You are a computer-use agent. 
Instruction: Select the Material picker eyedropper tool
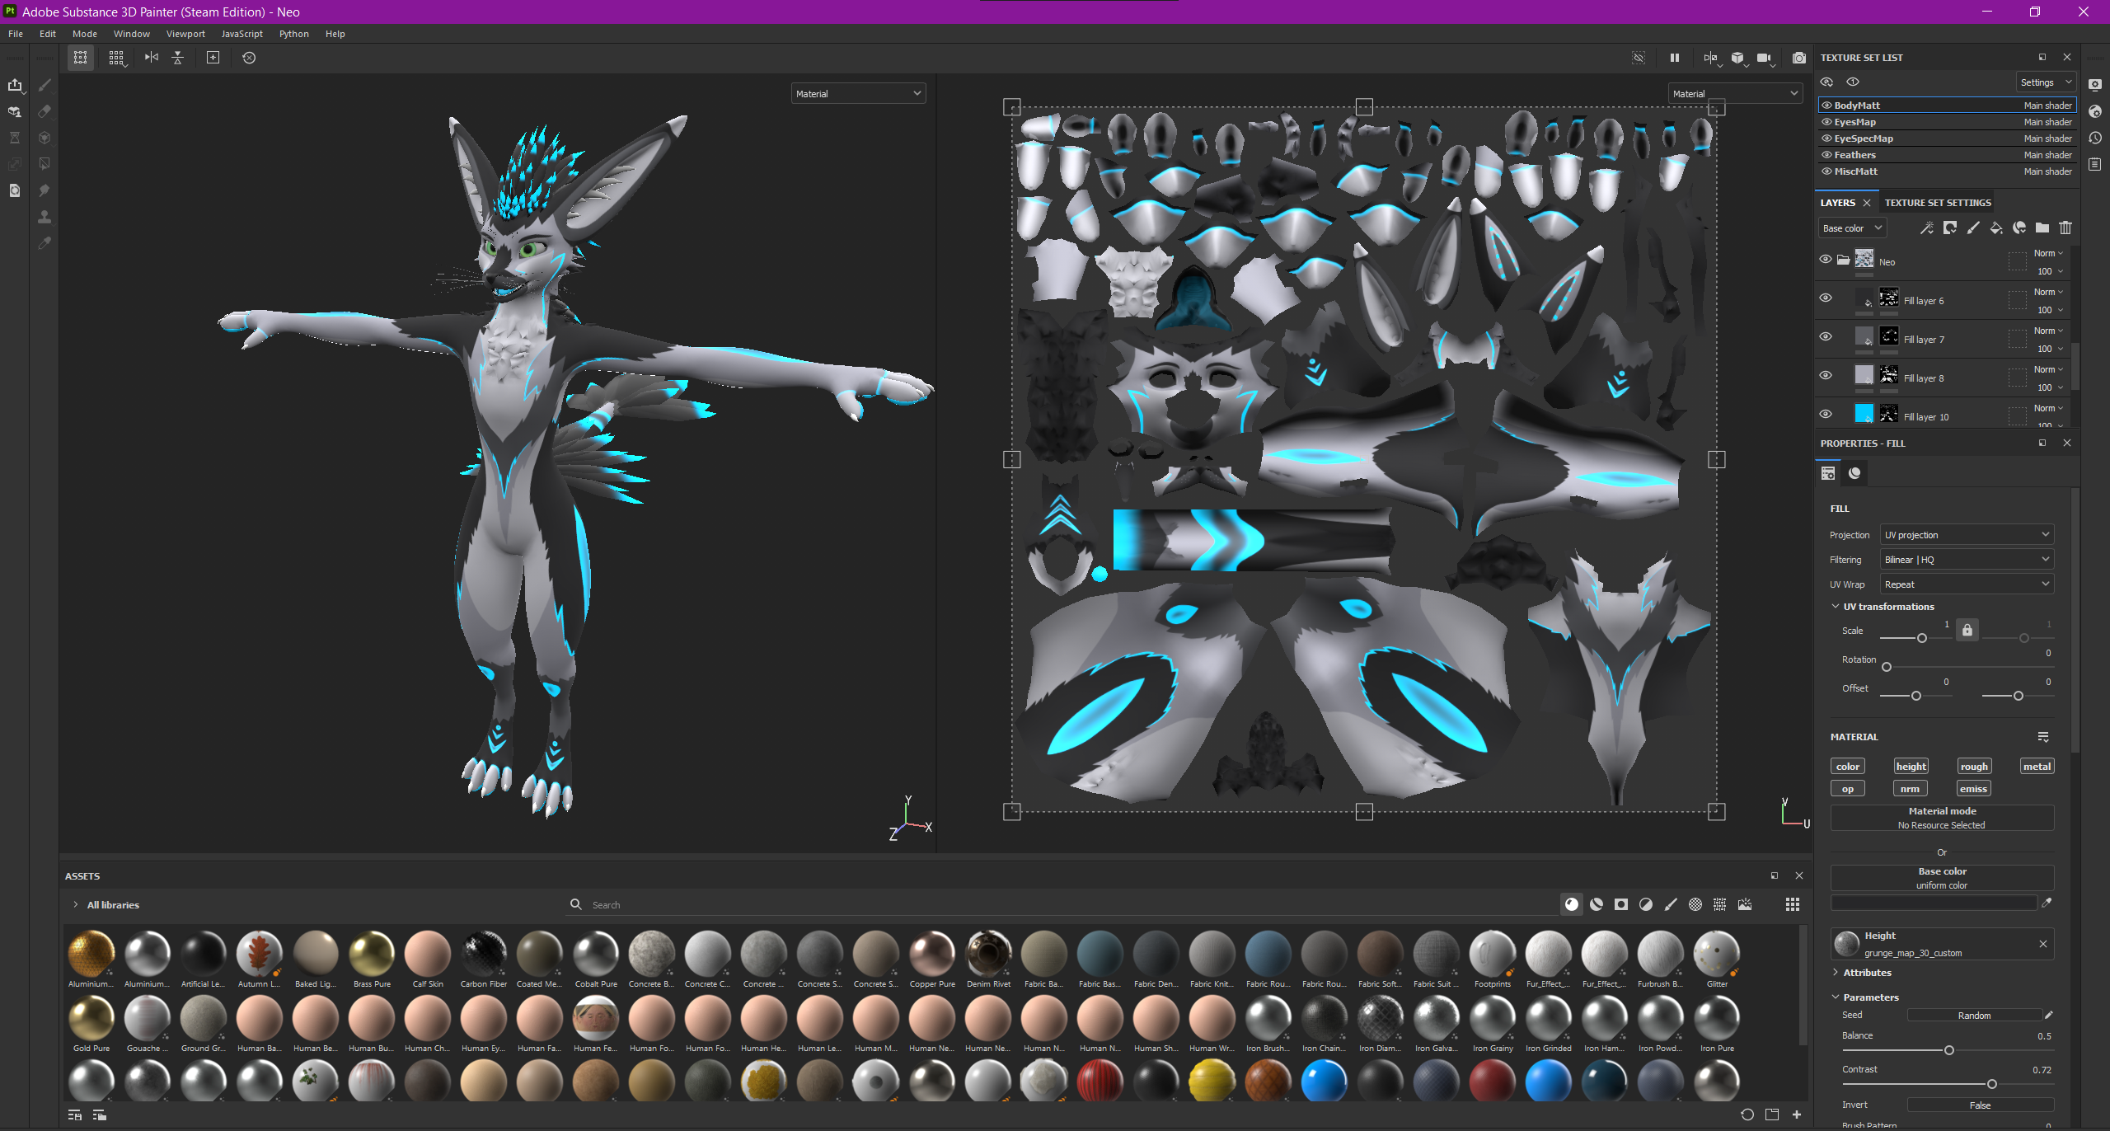[x=45, y=243]
